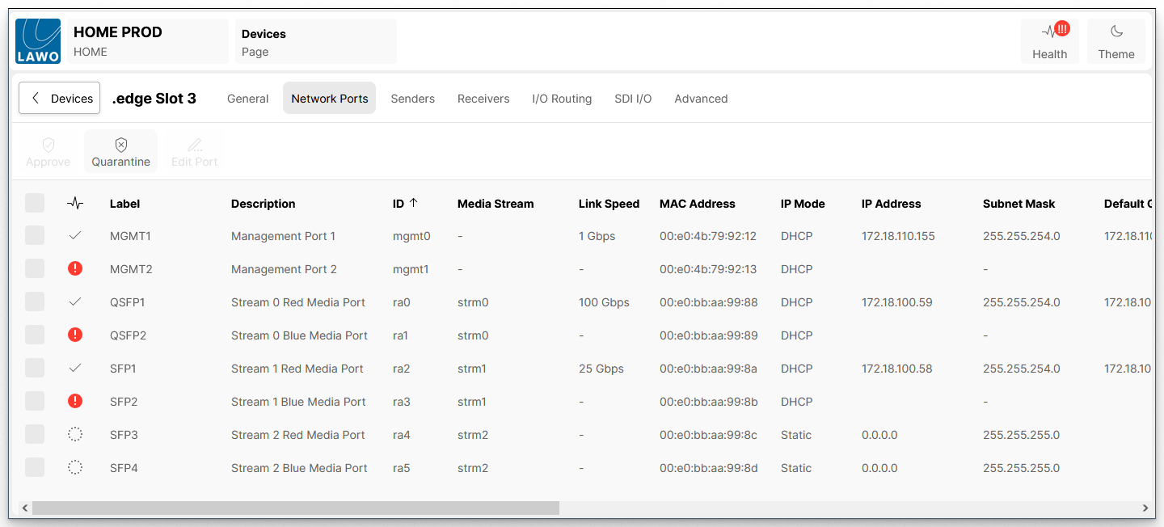Select the checkbox for the MGMT1 row
Viewport: 1164px width, 527px height.
click(35, 235)
